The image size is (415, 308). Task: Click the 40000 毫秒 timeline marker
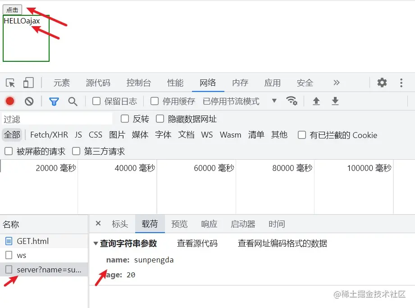click(x=135, y=168)
